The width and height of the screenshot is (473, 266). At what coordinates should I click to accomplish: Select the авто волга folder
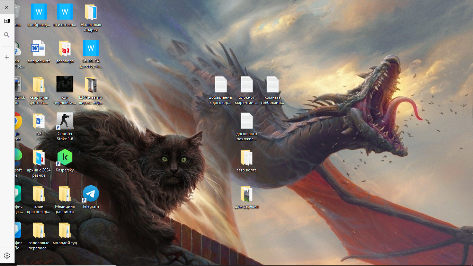[247, 157]
